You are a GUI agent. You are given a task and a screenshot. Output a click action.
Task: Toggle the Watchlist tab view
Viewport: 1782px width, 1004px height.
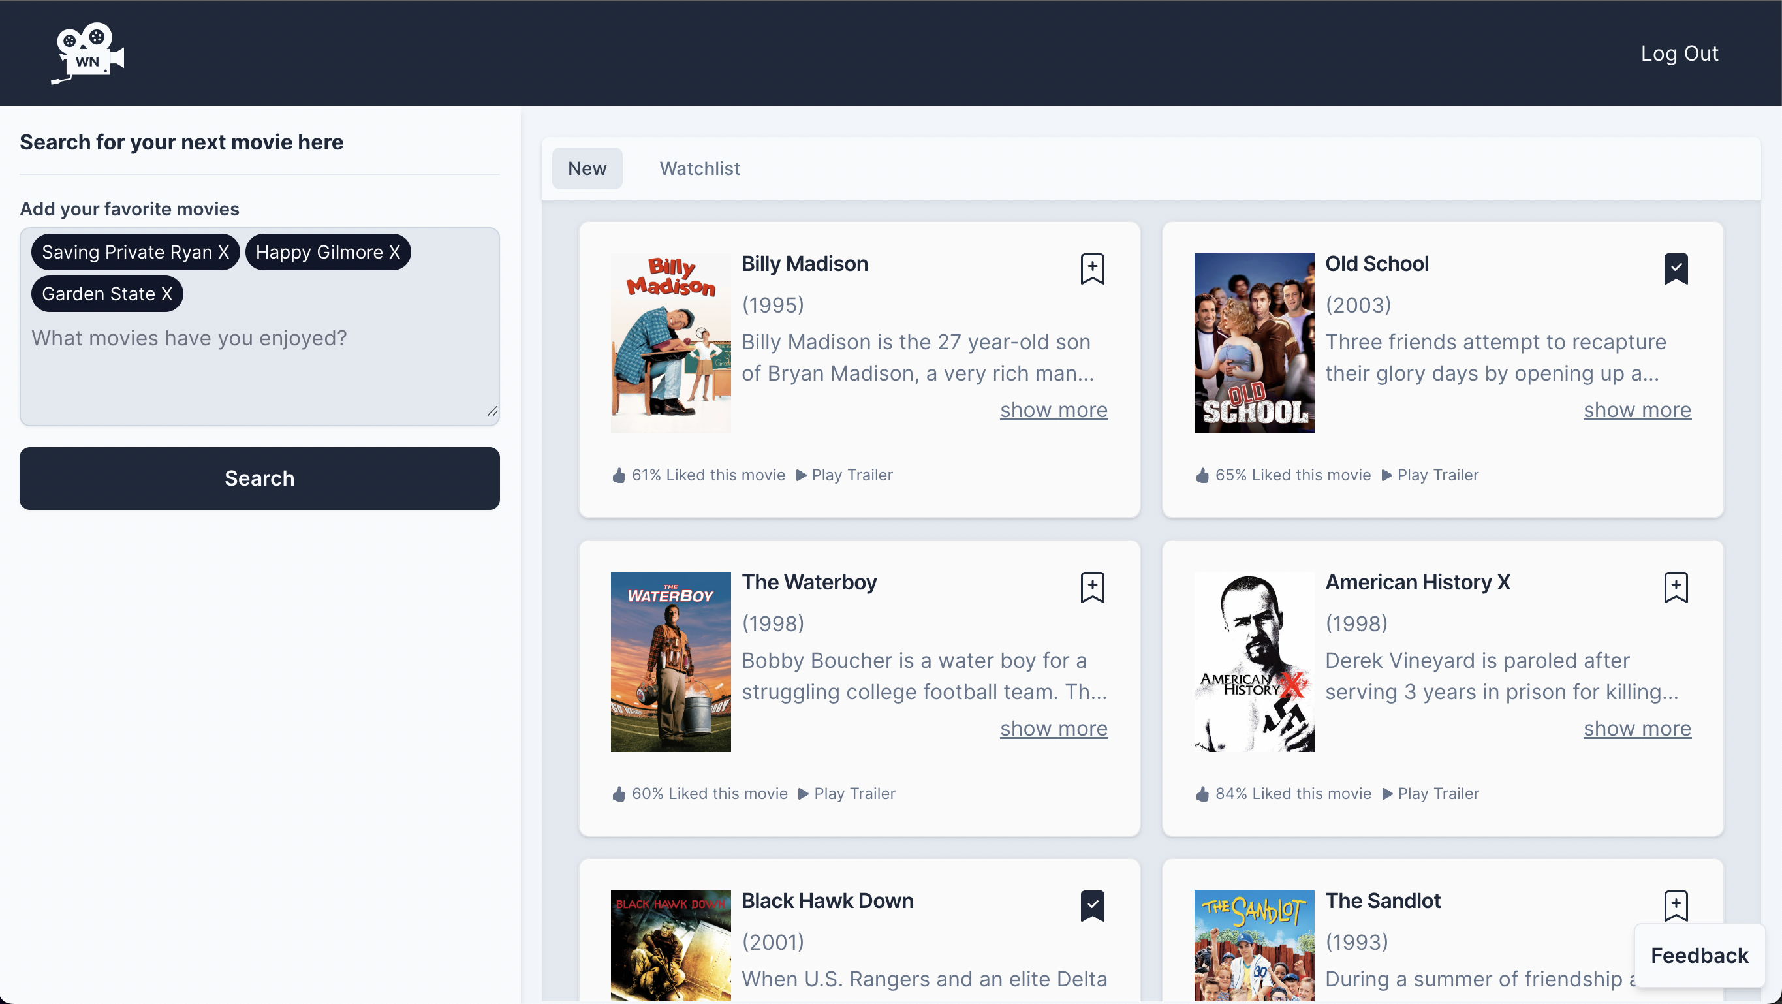(699, 168)
